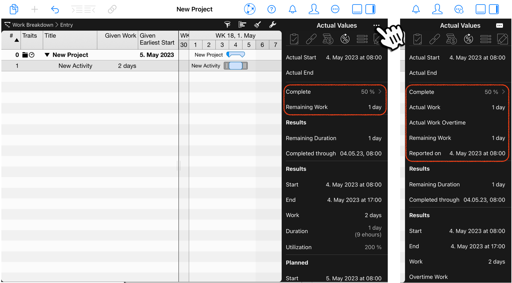
Task: Click the undo arrow icon
Action: [x=55, y=9]
